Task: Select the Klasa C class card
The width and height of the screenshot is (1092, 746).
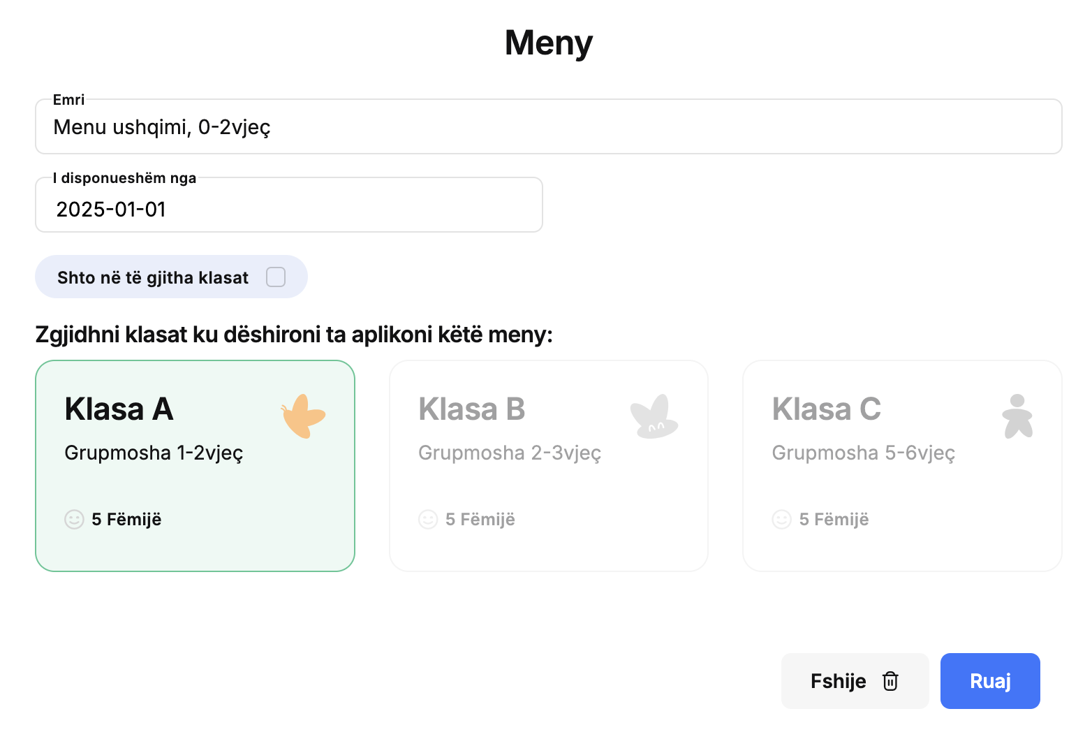Action: pos(902,466)
